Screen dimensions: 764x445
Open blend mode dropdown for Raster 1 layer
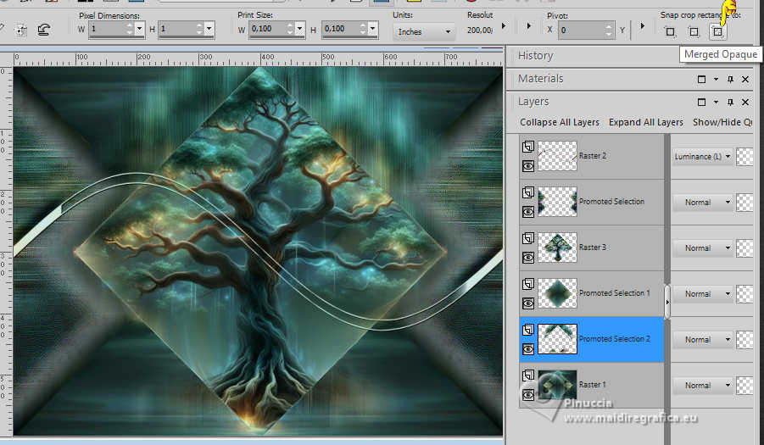(x=702, y=386)
